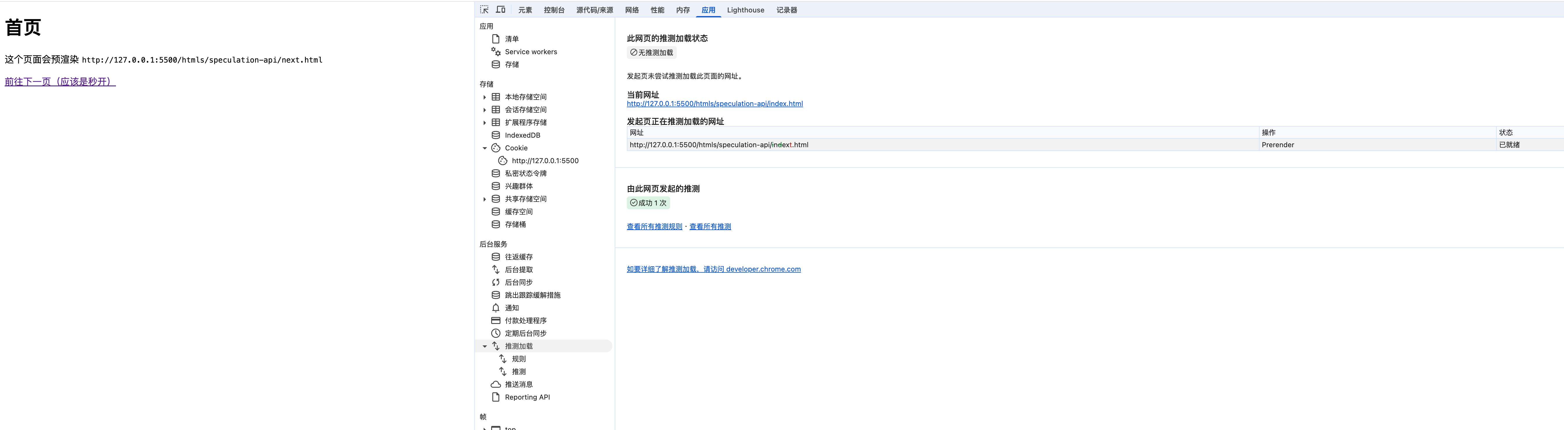Collapse the Cookie tree node
The width and height of the screenshot is (1564, 430).
pyautogui.click(x=485, y=148)
